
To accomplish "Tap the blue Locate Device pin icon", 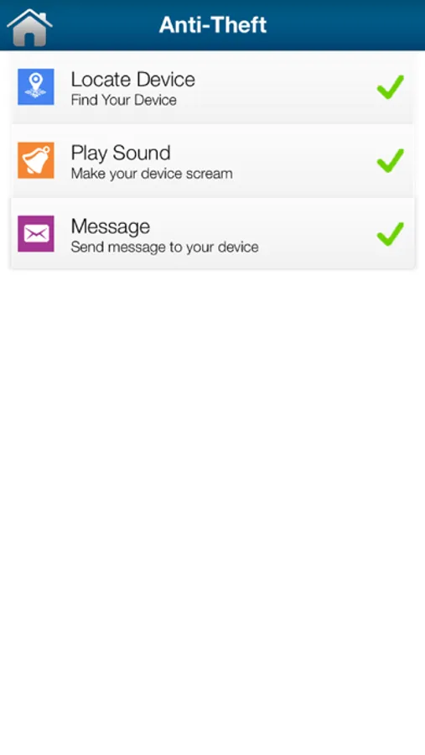I will [36, 86].
